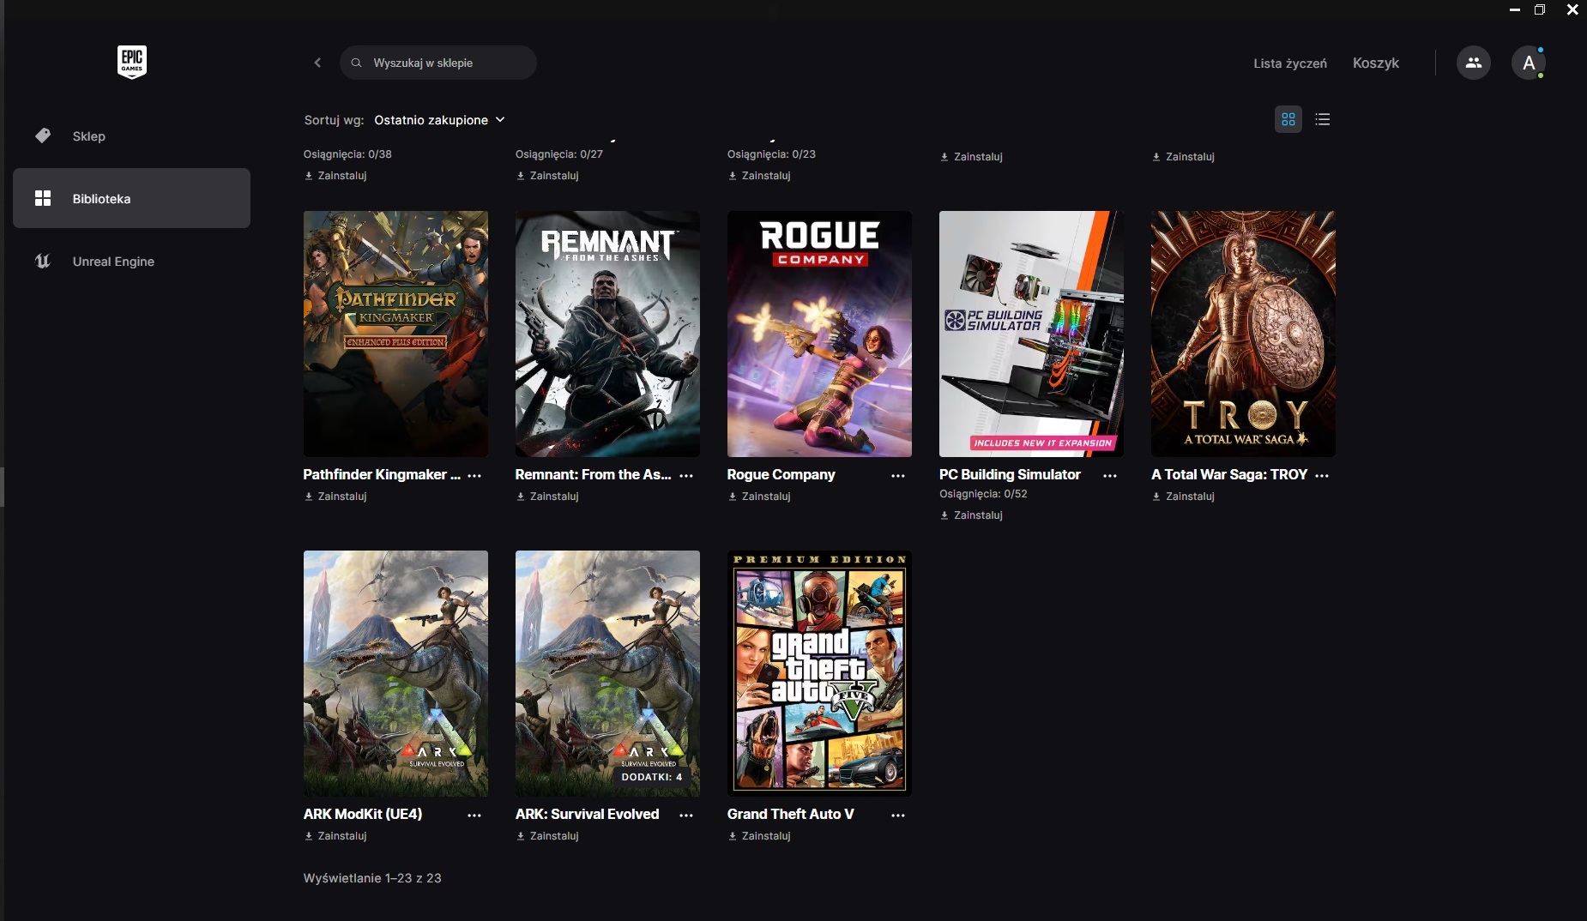Click Zainstaluj under Osiągnięcia: 0/27
This screenshot has width=1587, height=921.
pyautogui.click(x=547, y=176)
